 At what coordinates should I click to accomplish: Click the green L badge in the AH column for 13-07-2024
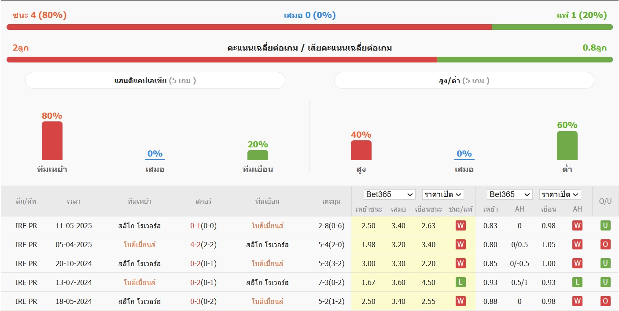click(x=577, y=282)
